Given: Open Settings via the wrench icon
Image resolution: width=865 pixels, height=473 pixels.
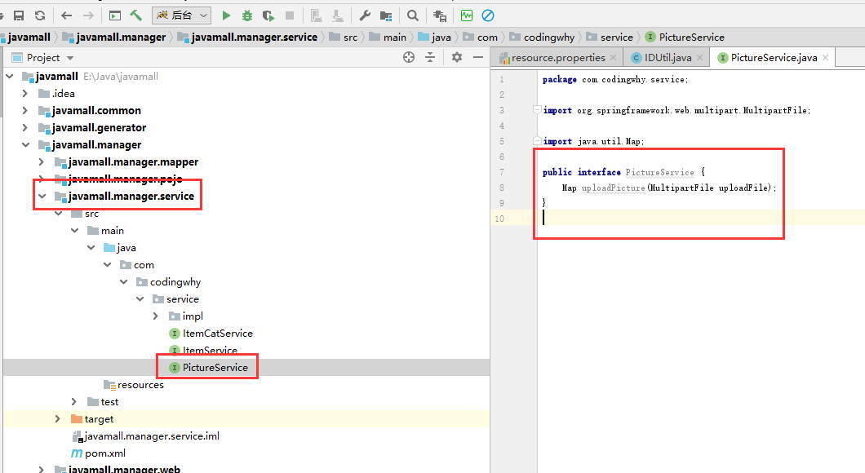Looking at the screenshot, I should coord(365,15).
